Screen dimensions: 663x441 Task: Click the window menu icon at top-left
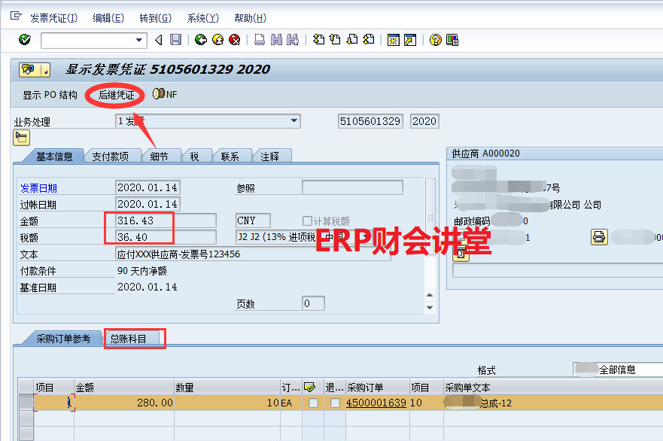click(16, 16)
